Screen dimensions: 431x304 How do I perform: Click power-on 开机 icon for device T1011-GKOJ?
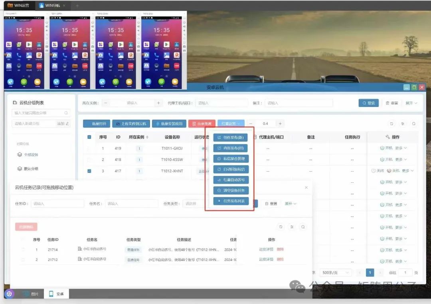[382, 148]
